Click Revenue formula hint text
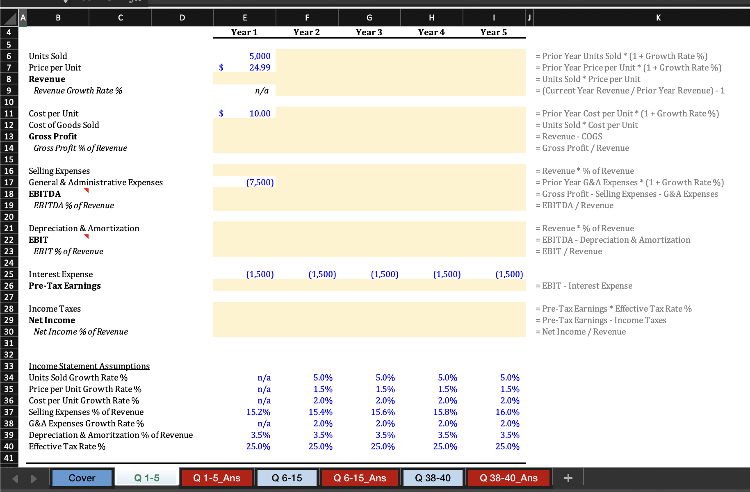Screen dimensions: 750x492 click(588, 79)
